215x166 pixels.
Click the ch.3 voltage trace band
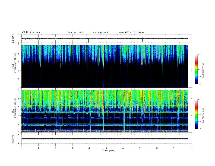pos(105,139)
